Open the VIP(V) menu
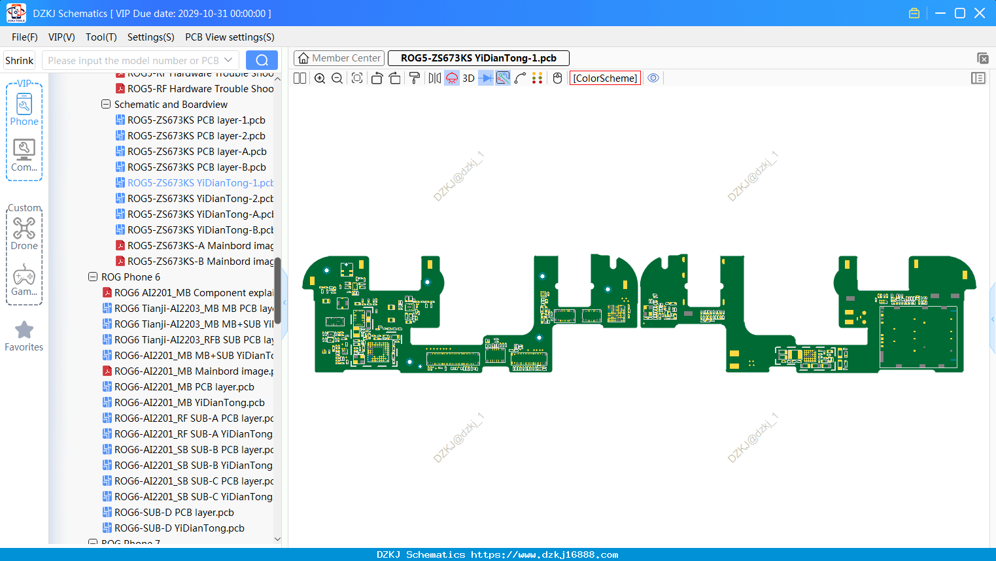The width and height of the screenshot is (996, 561). point(61,37)
